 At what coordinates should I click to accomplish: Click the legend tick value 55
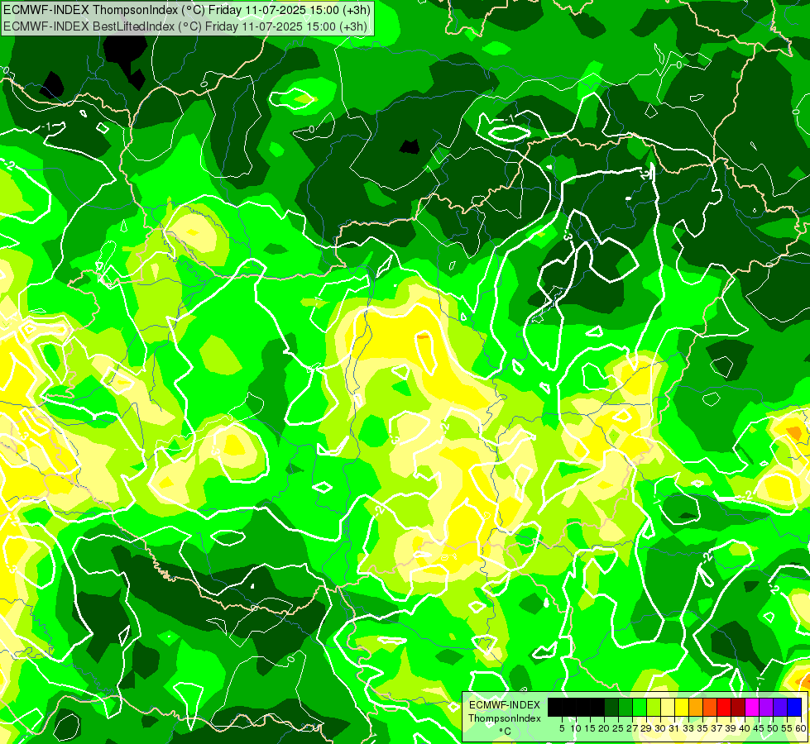tap(788, 728)
